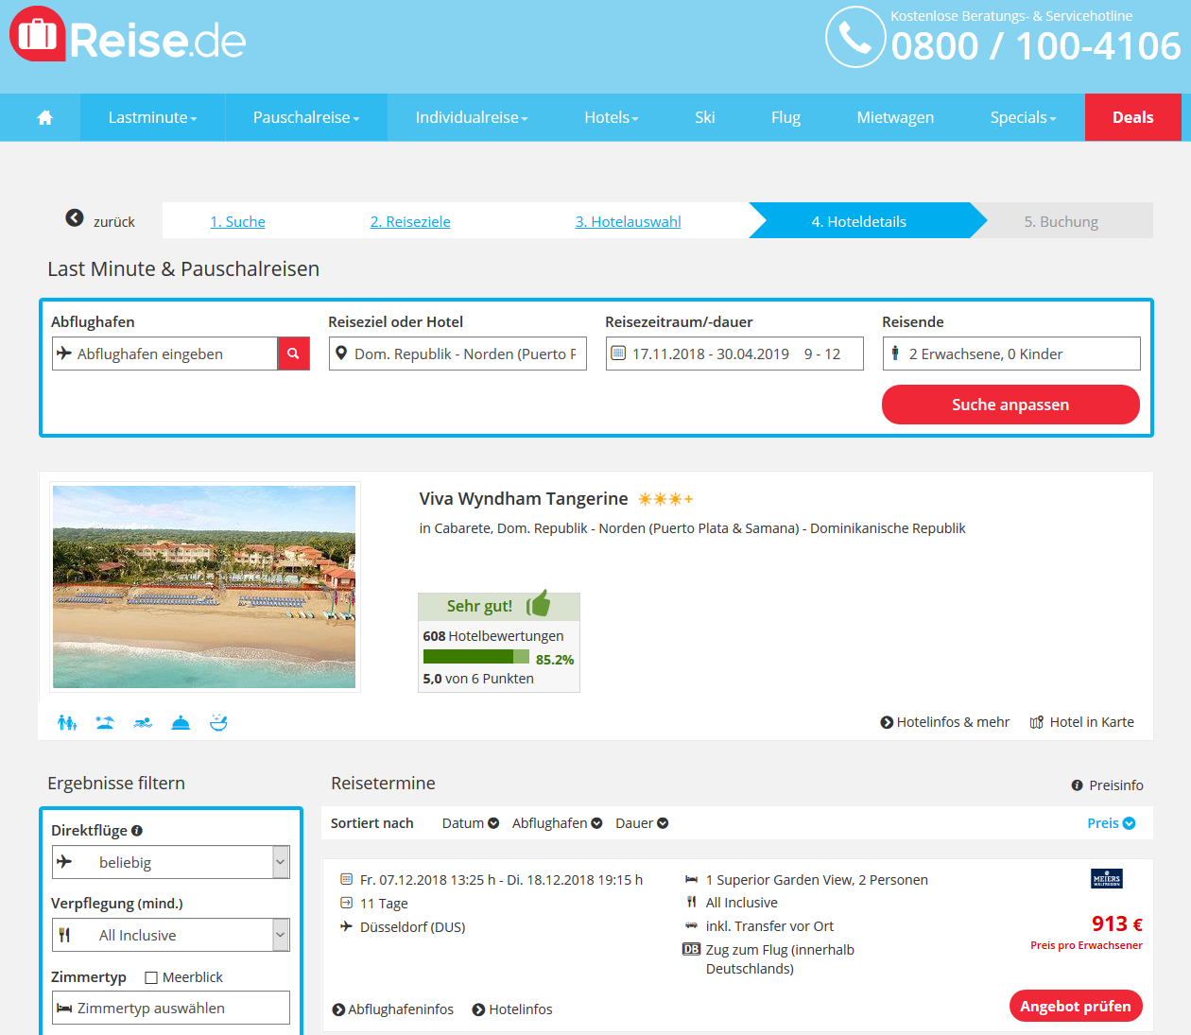The image size is (1191, 1035).
Task: Open the Lastminute dropdown menu
Action: pyautogui.click(x=152, y=117)
